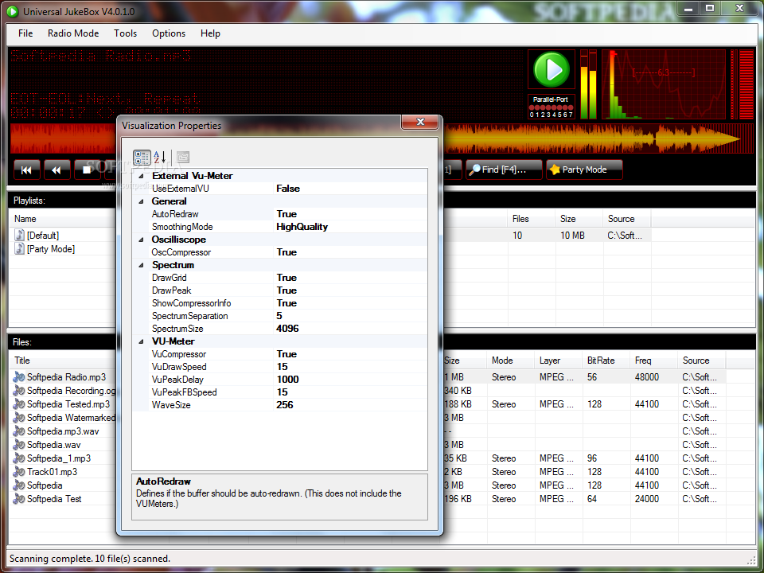Select the SmoothingMode HighQuality value

click(302, 227)
